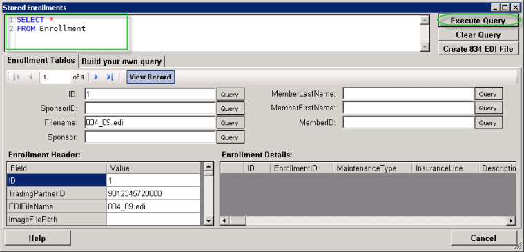Click Enrollment Details scroll left arrow
Screen dimensions: 524x252
(x=224, y=220)
